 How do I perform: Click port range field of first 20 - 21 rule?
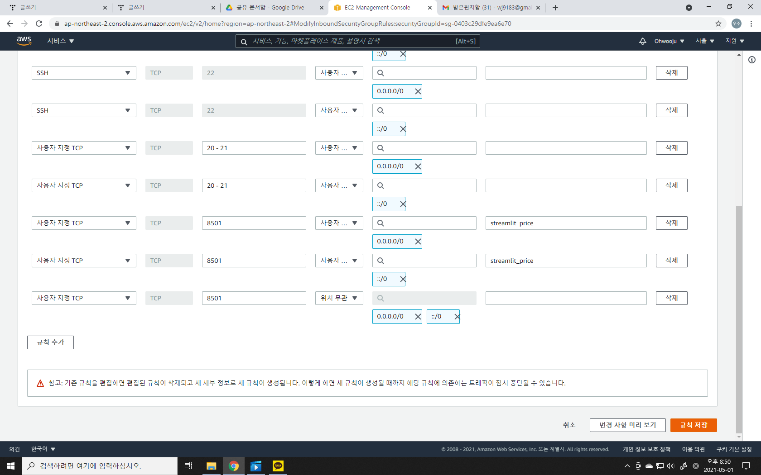pos(254,148)
